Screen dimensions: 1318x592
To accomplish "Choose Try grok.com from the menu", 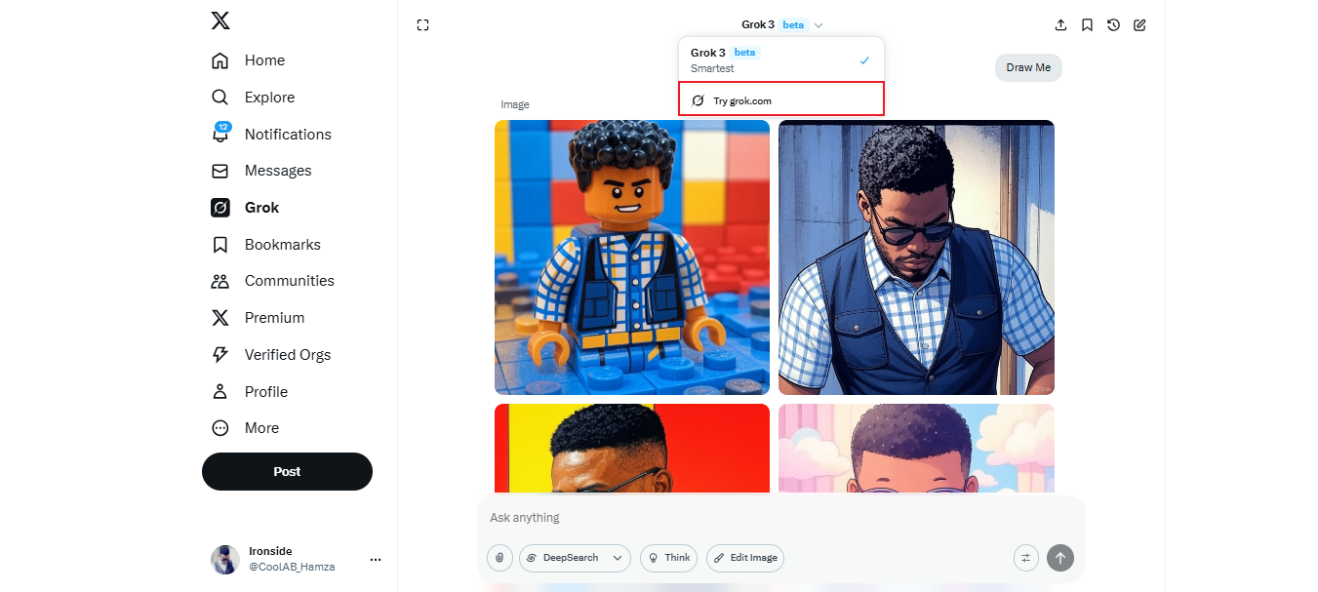I will point(780,99).
